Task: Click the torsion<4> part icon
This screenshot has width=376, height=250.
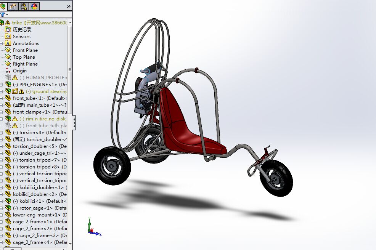Action: pos(8,132)
